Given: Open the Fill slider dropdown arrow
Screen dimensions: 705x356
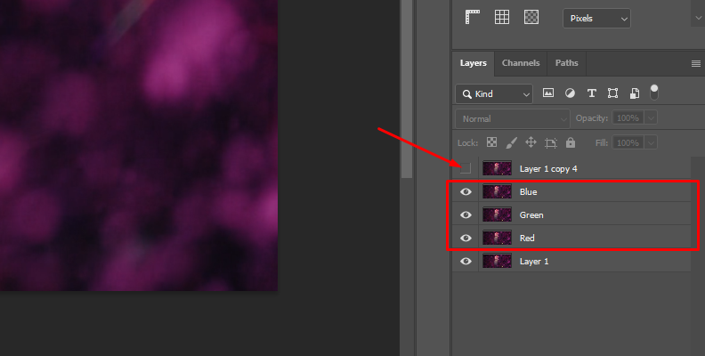Looking at the screenshot, I should 651,143.
